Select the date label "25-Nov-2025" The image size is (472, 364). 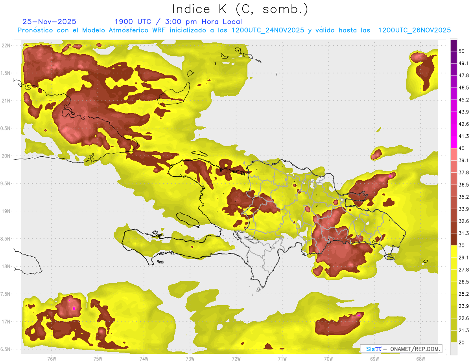pos(50,22)
